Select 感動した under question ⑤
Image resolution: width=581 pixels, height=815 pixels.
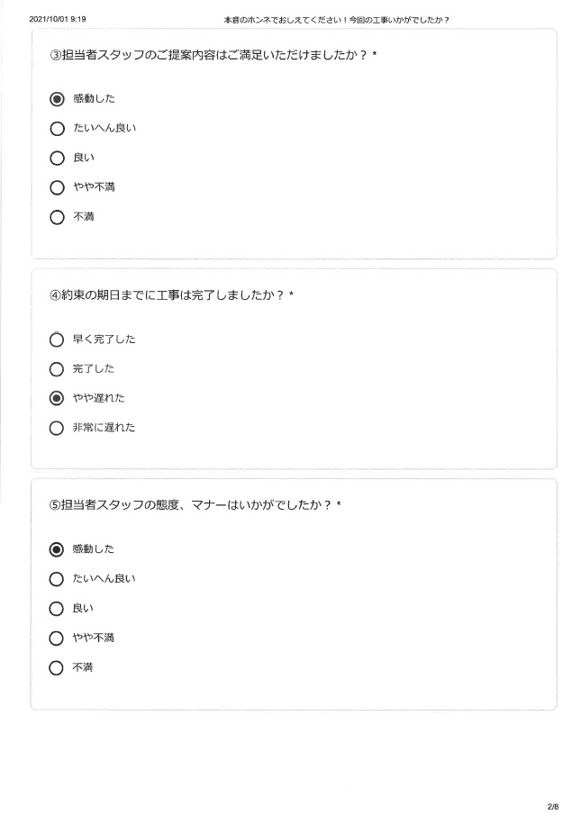pyautogui.click(x=56, y=549)
